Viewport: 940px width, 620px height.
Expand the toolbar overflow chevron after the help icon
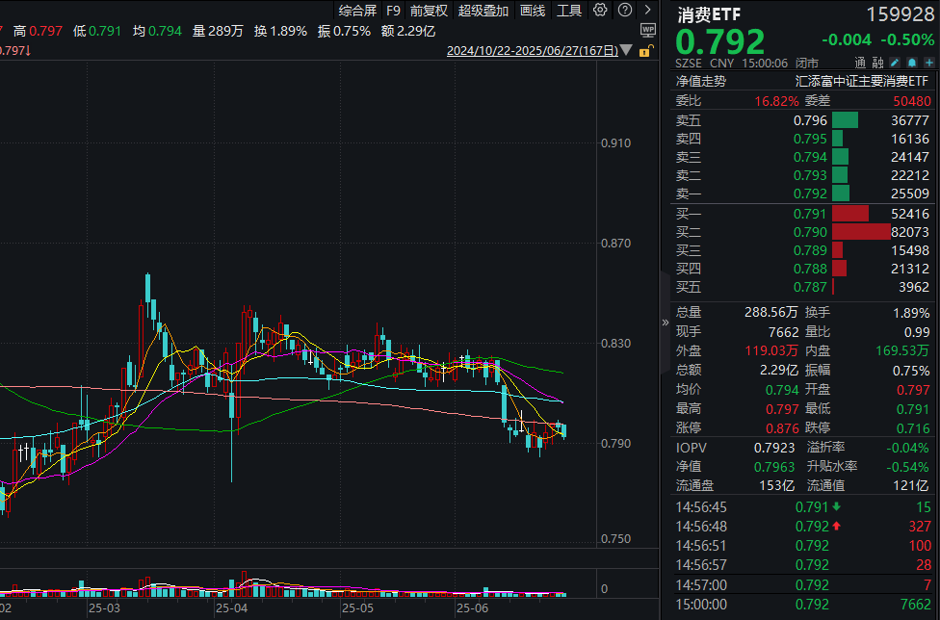646,11
